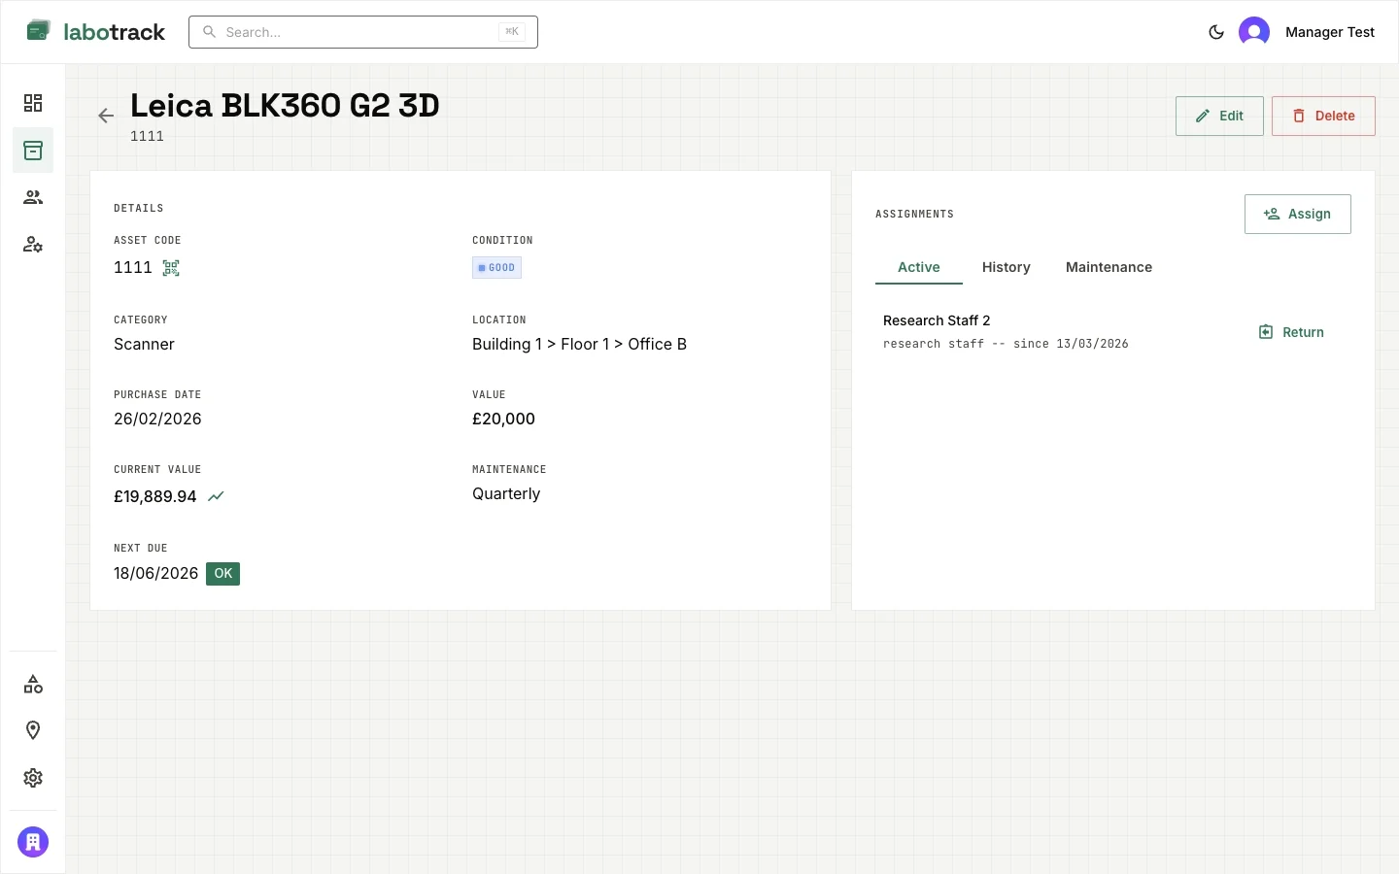This screenshot has width=1399, height=874.
Task: Click the current value trend chart icon
Action: tap(216, 496)
